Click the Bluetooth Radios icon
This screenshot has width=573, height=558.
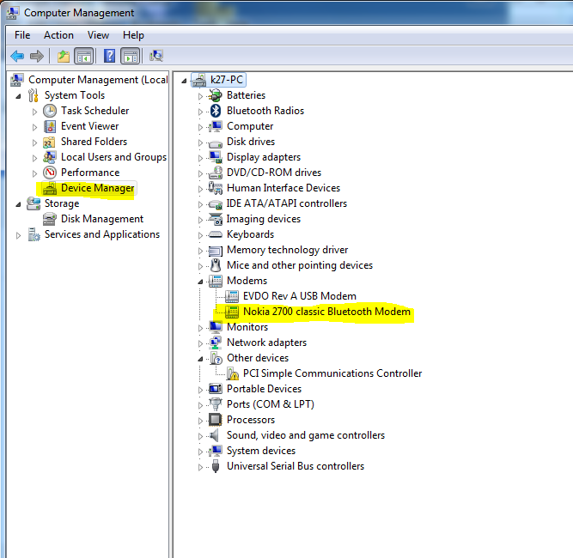(x=216, y=111)
